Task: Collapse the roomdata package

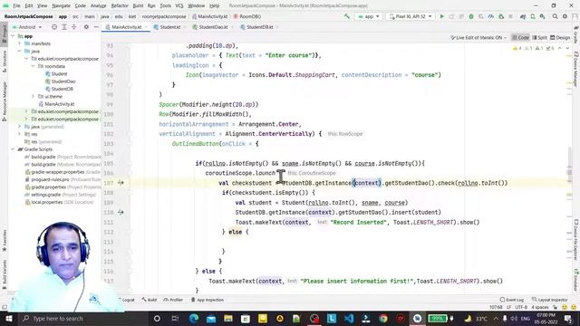Action: coord(33,66)
